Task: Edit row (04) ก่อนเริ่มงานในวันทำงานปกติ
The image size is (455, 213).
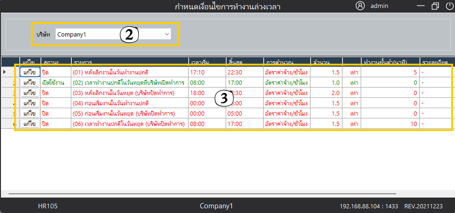Action: [30, 103]
